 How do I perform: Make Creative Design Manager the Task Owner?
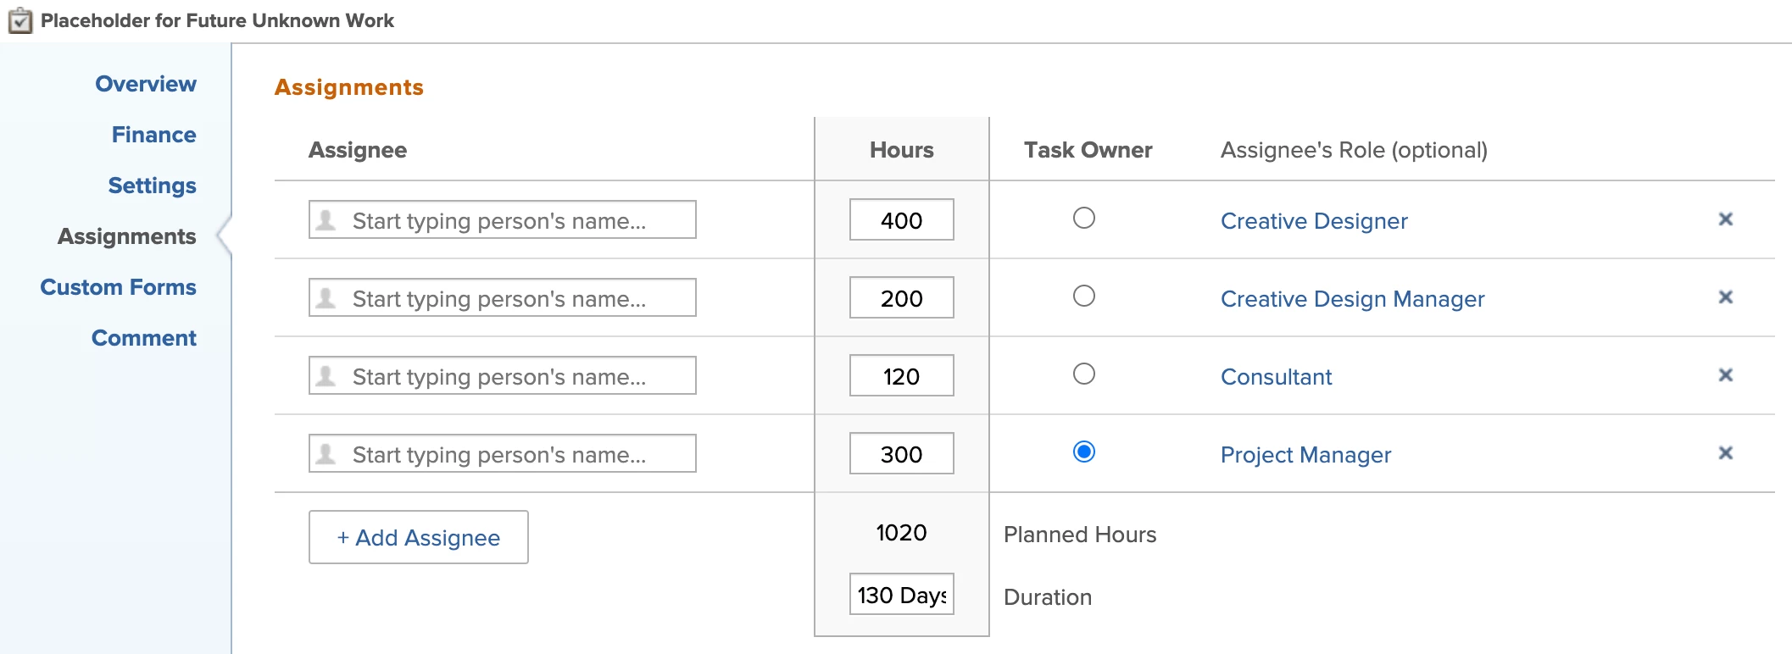[1083, 297]
